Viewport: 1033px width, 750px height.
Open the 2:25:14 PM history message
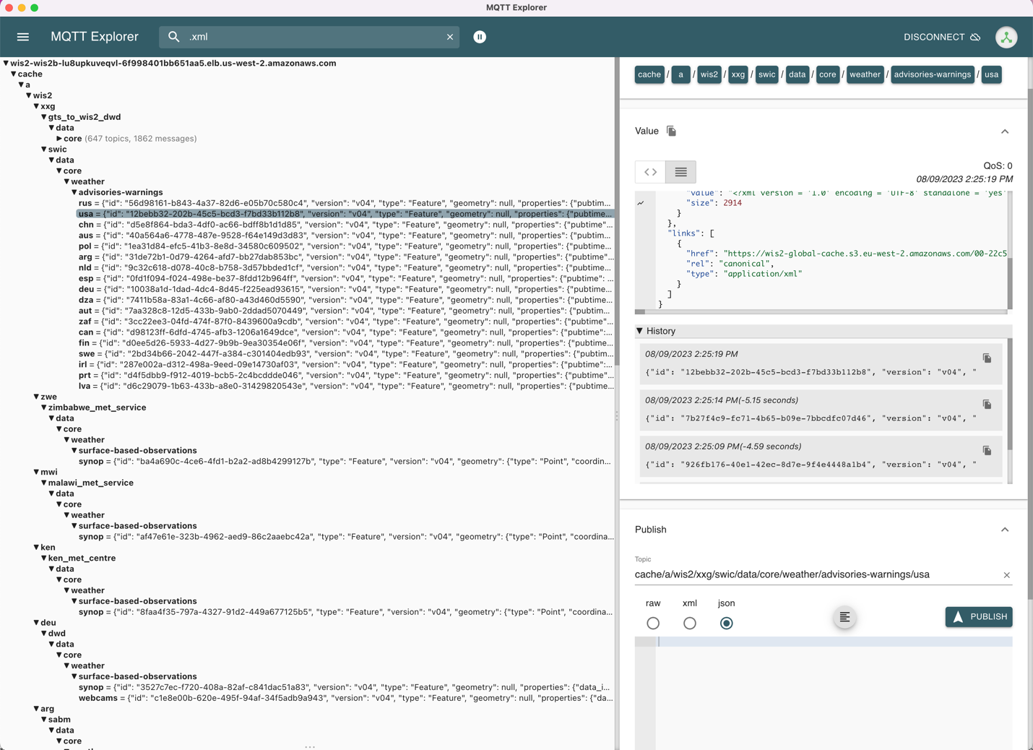click(821, 410)
